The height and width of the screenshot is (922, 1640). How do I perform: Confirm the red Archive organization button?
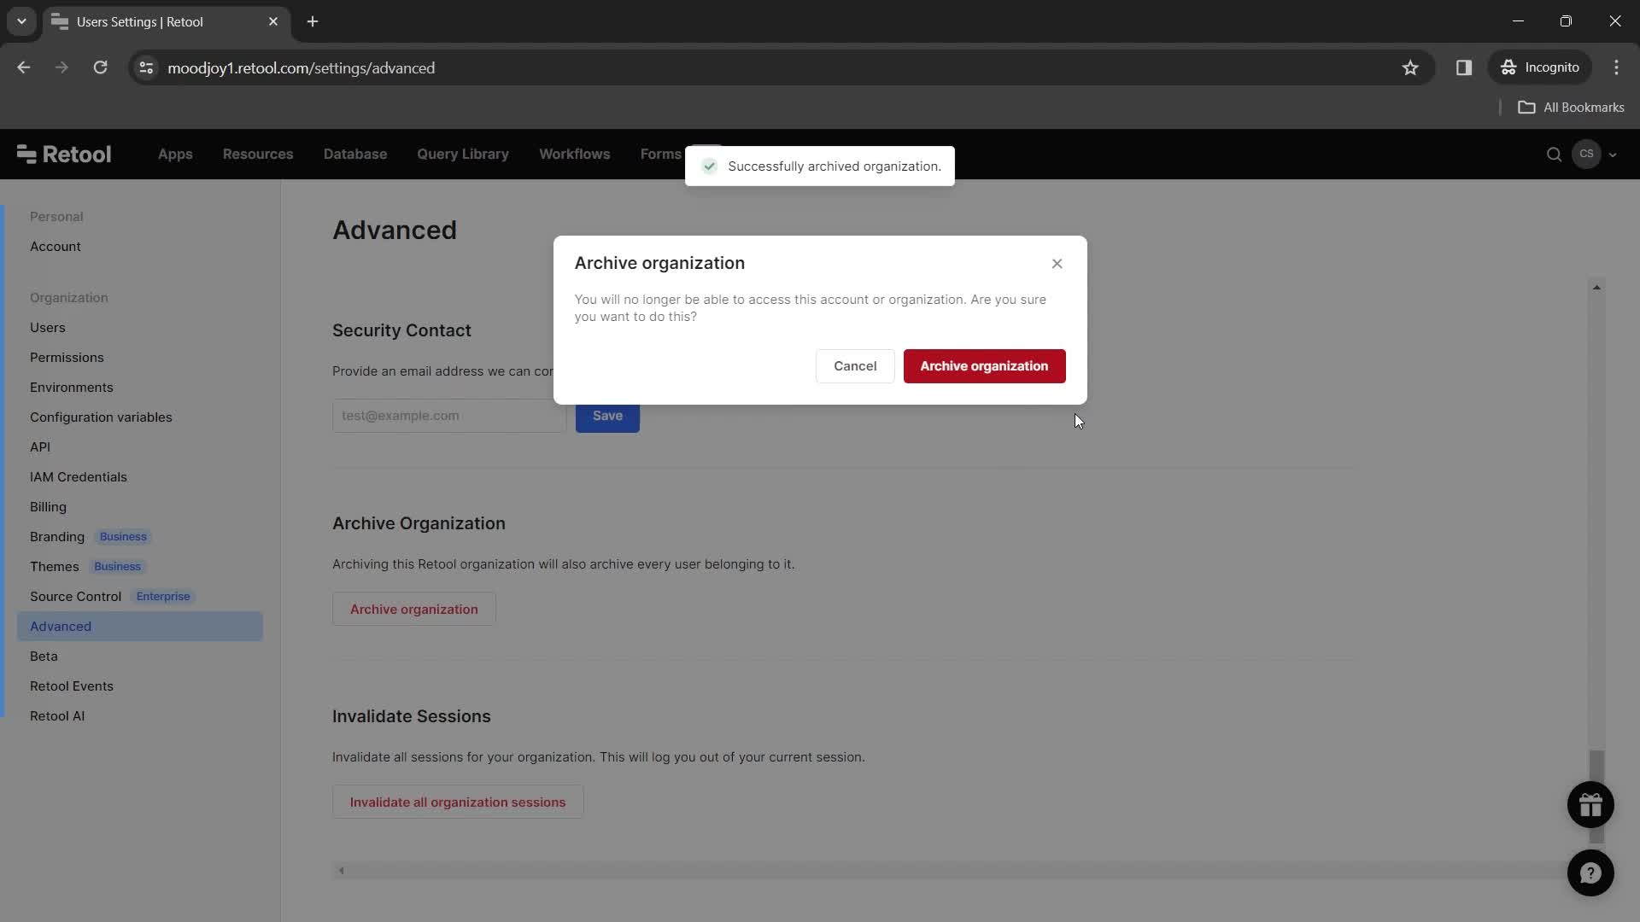[x=984, y=366]
